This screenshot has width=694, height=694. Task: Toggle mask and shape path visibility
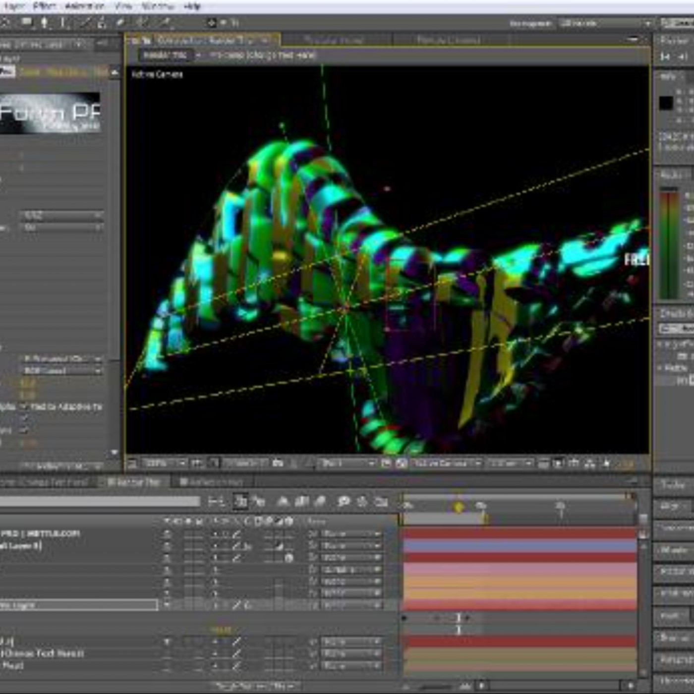click(214, 463)
